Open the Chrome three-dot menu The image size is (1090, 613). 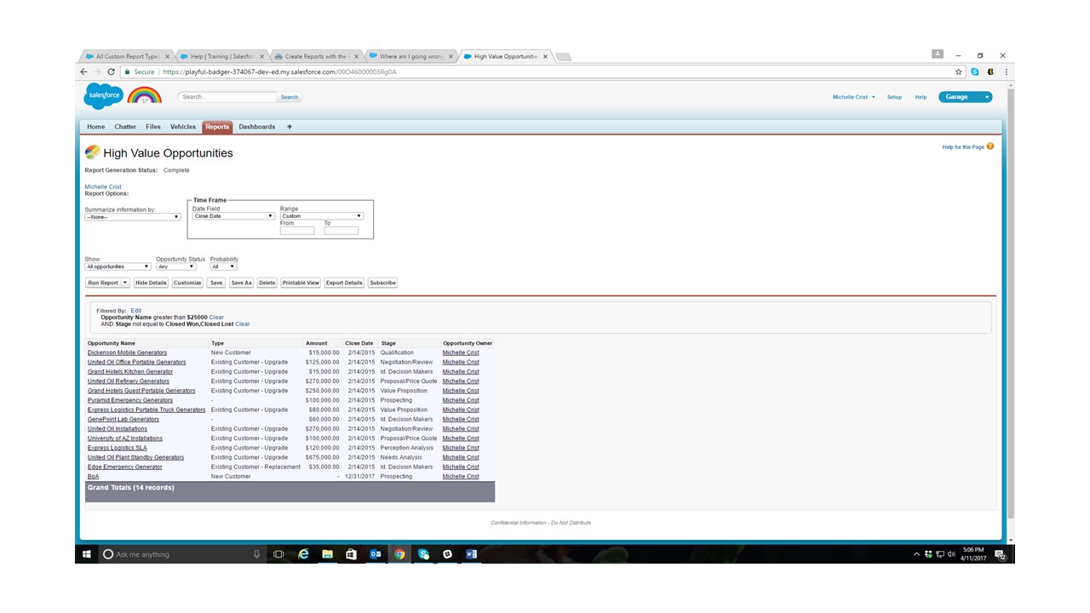point(1007,72)
